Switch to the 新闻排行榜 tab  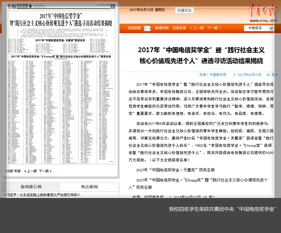coord(31,187)
